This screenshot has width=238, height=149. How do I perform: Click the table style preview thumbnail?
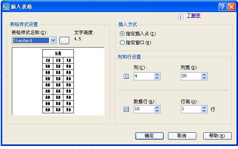click(58, 81)
